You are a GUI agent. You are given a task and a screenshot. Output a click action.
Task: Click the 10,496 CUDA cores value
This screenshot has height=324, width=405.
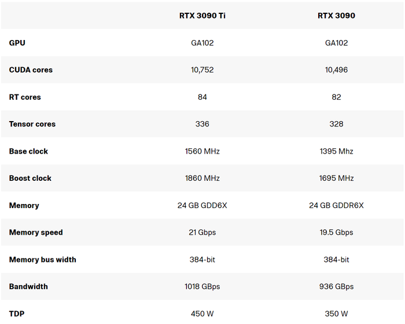336,70
